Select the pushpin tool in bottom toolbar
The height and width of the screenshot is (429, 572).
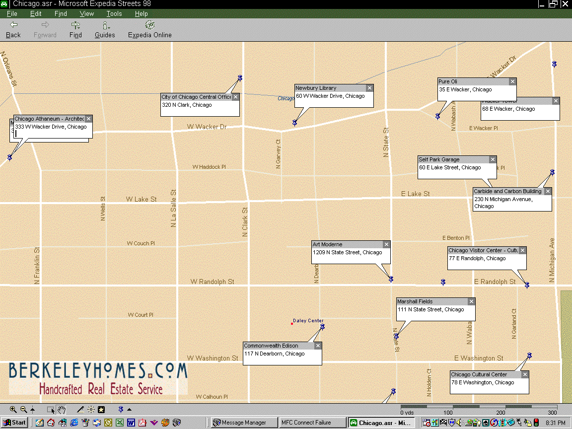click(x=120, y=410)
